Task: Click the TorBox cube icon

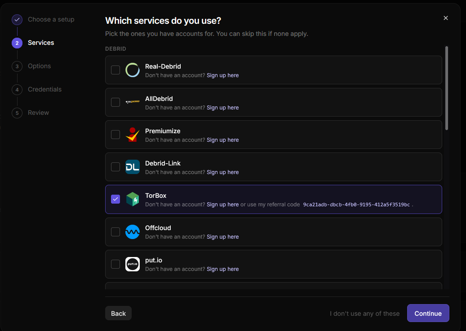Action: coord(133,199)
